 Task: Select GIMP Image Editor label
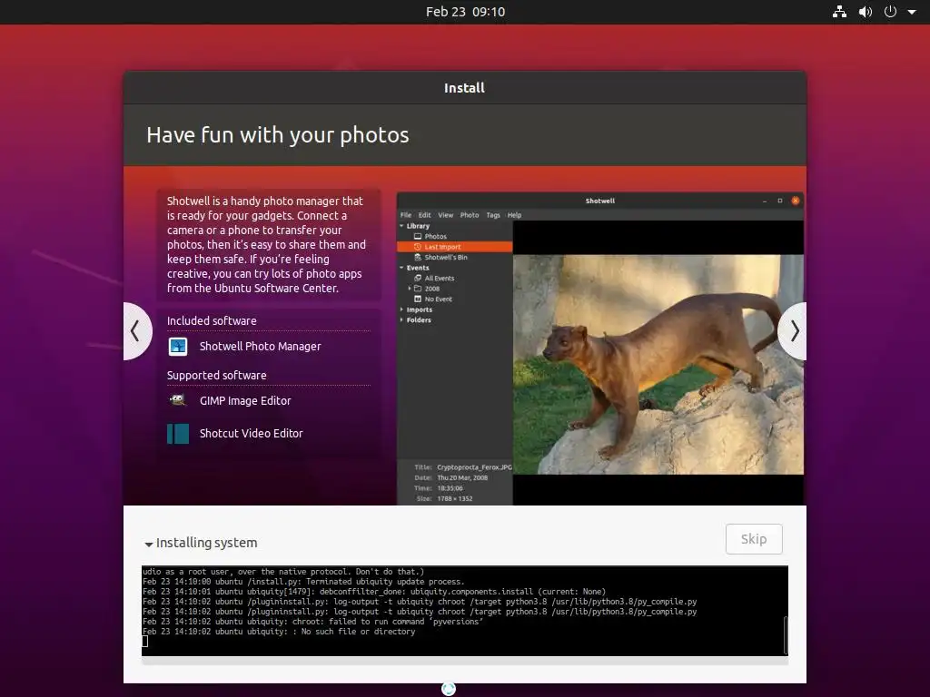point(245,400)
